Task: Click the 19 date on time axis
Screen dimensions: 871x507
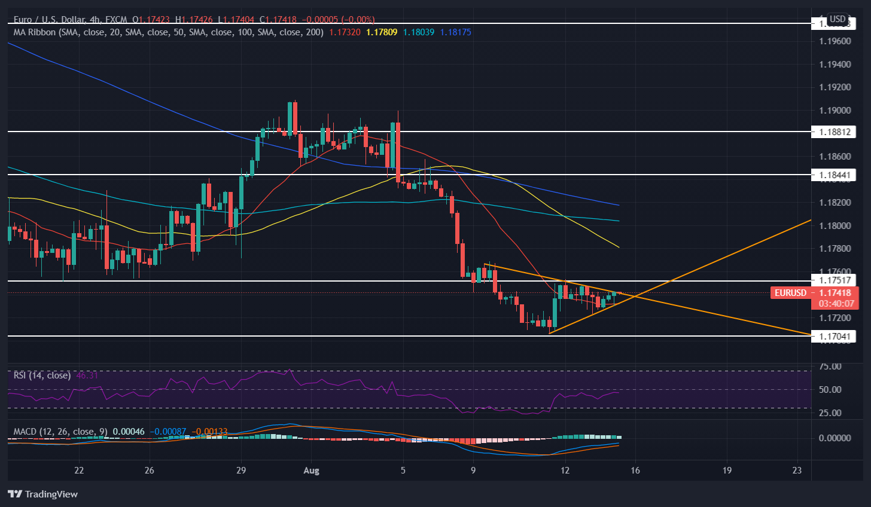Action: point(727,471)
